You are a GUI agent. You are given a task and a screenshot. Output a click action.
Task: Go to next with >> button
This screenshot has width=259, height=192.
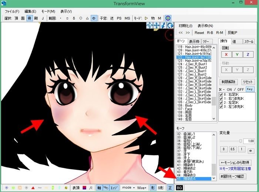click(188, 33)
